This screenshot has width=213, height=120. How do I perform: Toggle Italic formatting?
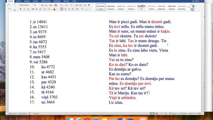pyautogui.click(x=24, y=9)
